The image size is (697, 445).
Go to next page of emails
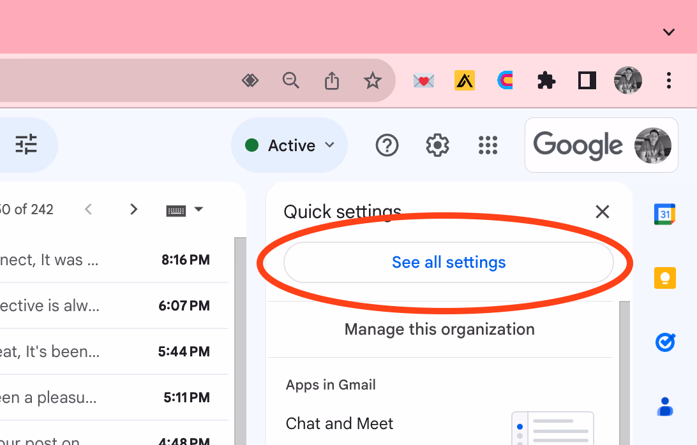click(133, 209)
